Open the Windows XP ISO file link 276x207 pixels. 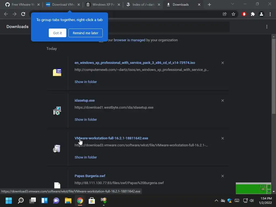click(x=135, y=63)
